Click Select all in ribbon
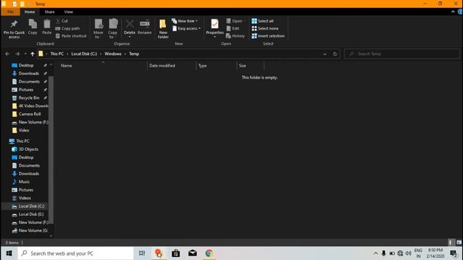This screenshot has width=463, height=260. (x=263, y=21)
